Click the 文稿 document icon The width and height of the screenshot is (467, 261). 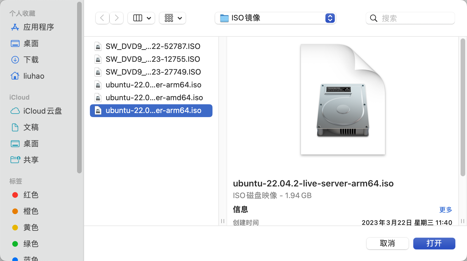coord(15,127)
